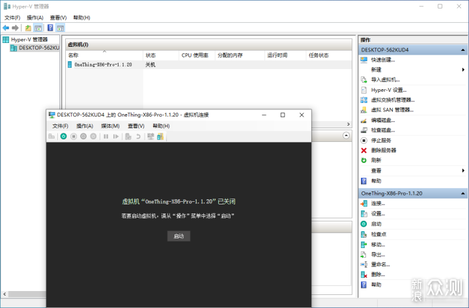Click Stop Service action
This screenshot has width=469, height=308.
(381, 140)
